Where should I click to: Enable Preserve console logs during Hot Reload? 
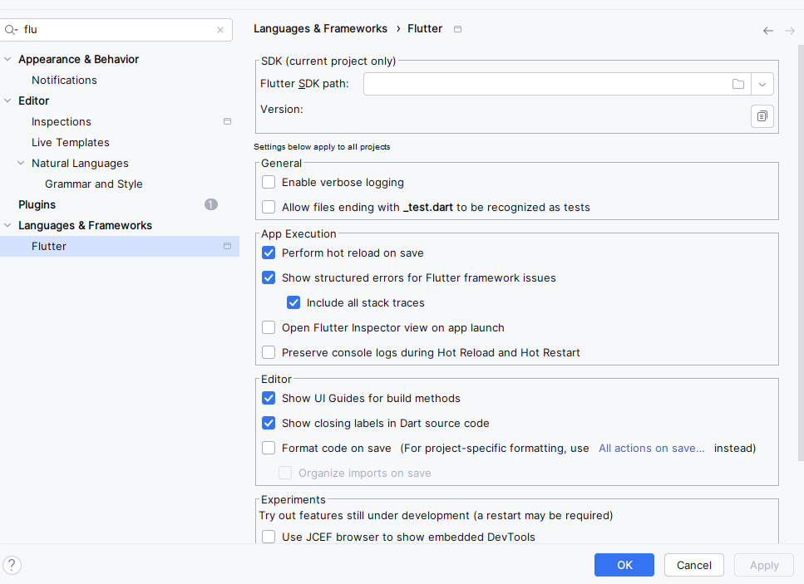click(x=269, y=352)
